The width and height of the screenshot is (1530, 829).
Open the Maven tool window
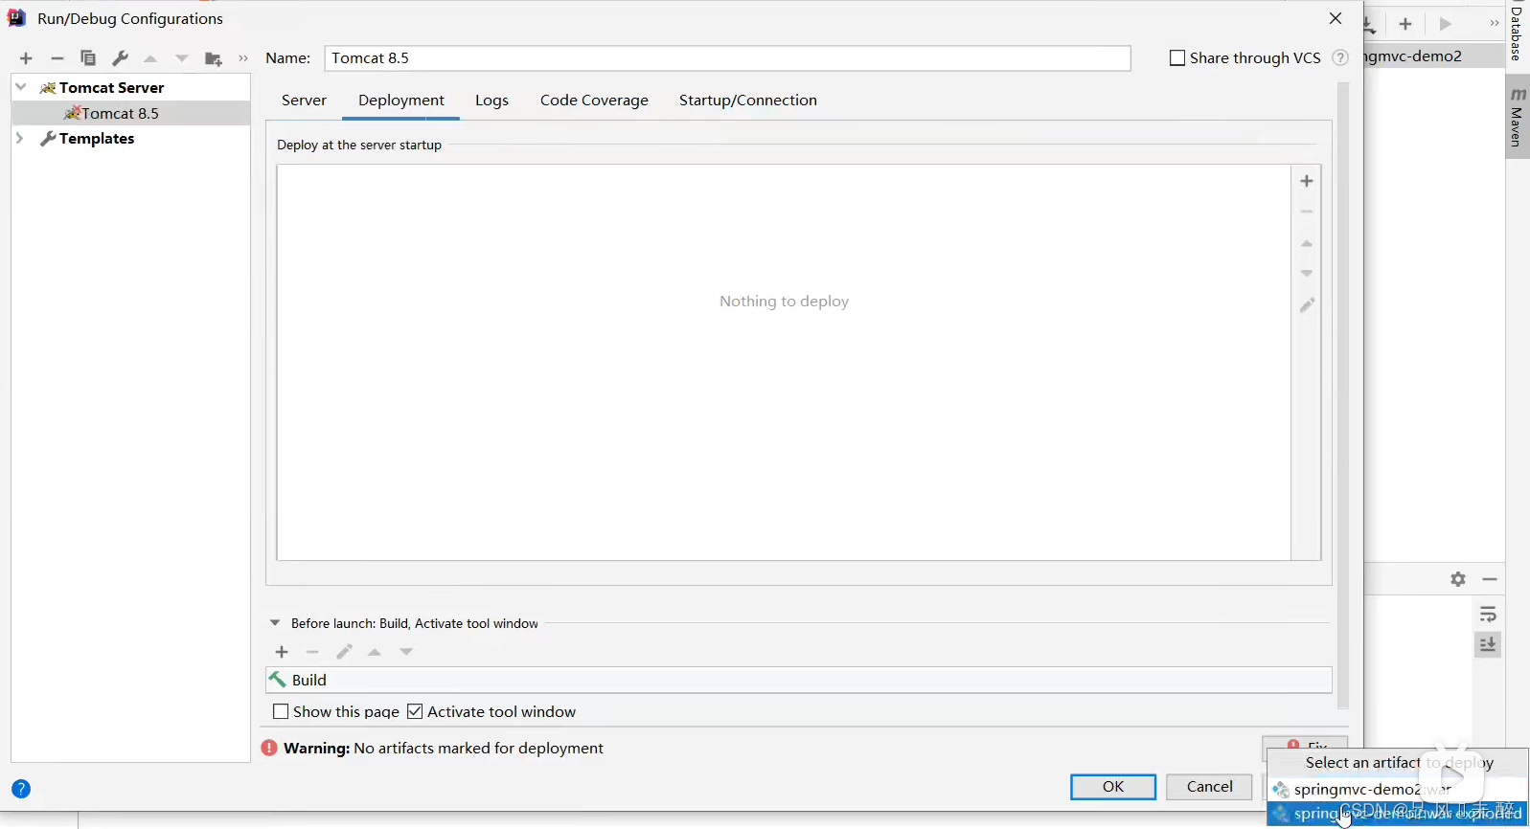[1518, 119]
